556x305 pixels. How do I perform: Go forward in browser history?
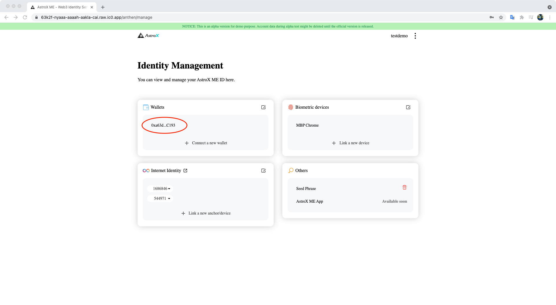point(16,17)
